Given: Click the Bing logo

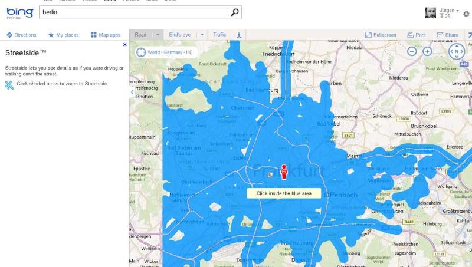Looking at the screenshot, I should click(x=20, y=12).
